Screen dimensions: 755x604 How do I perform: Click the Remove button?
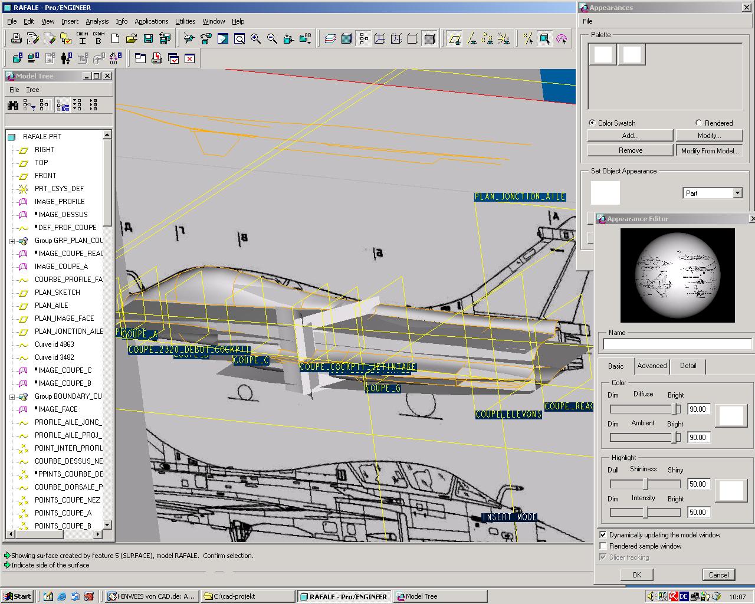630,150
